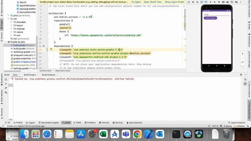The image size is (251, 141).
Task: Click Try Again in sync banner
Action: [136, 2]
